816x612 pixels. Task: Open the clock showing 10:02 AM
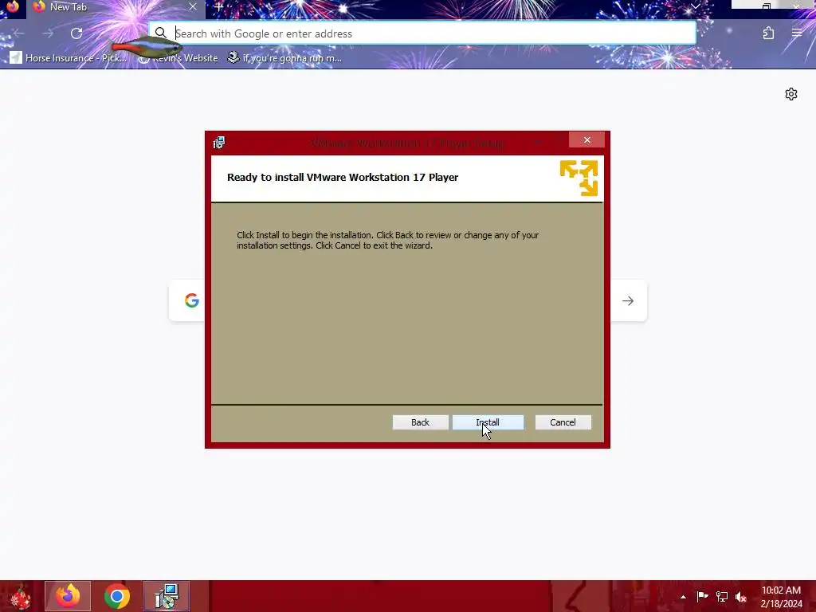[x=781, y=596]
